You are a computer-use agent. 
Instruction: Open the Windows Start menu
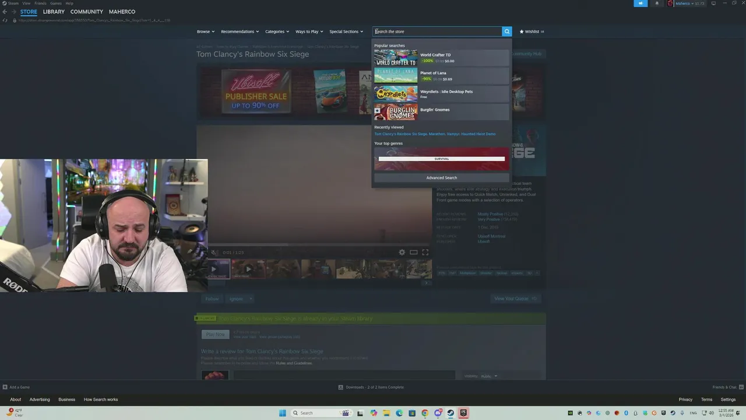tap(283, 413)
